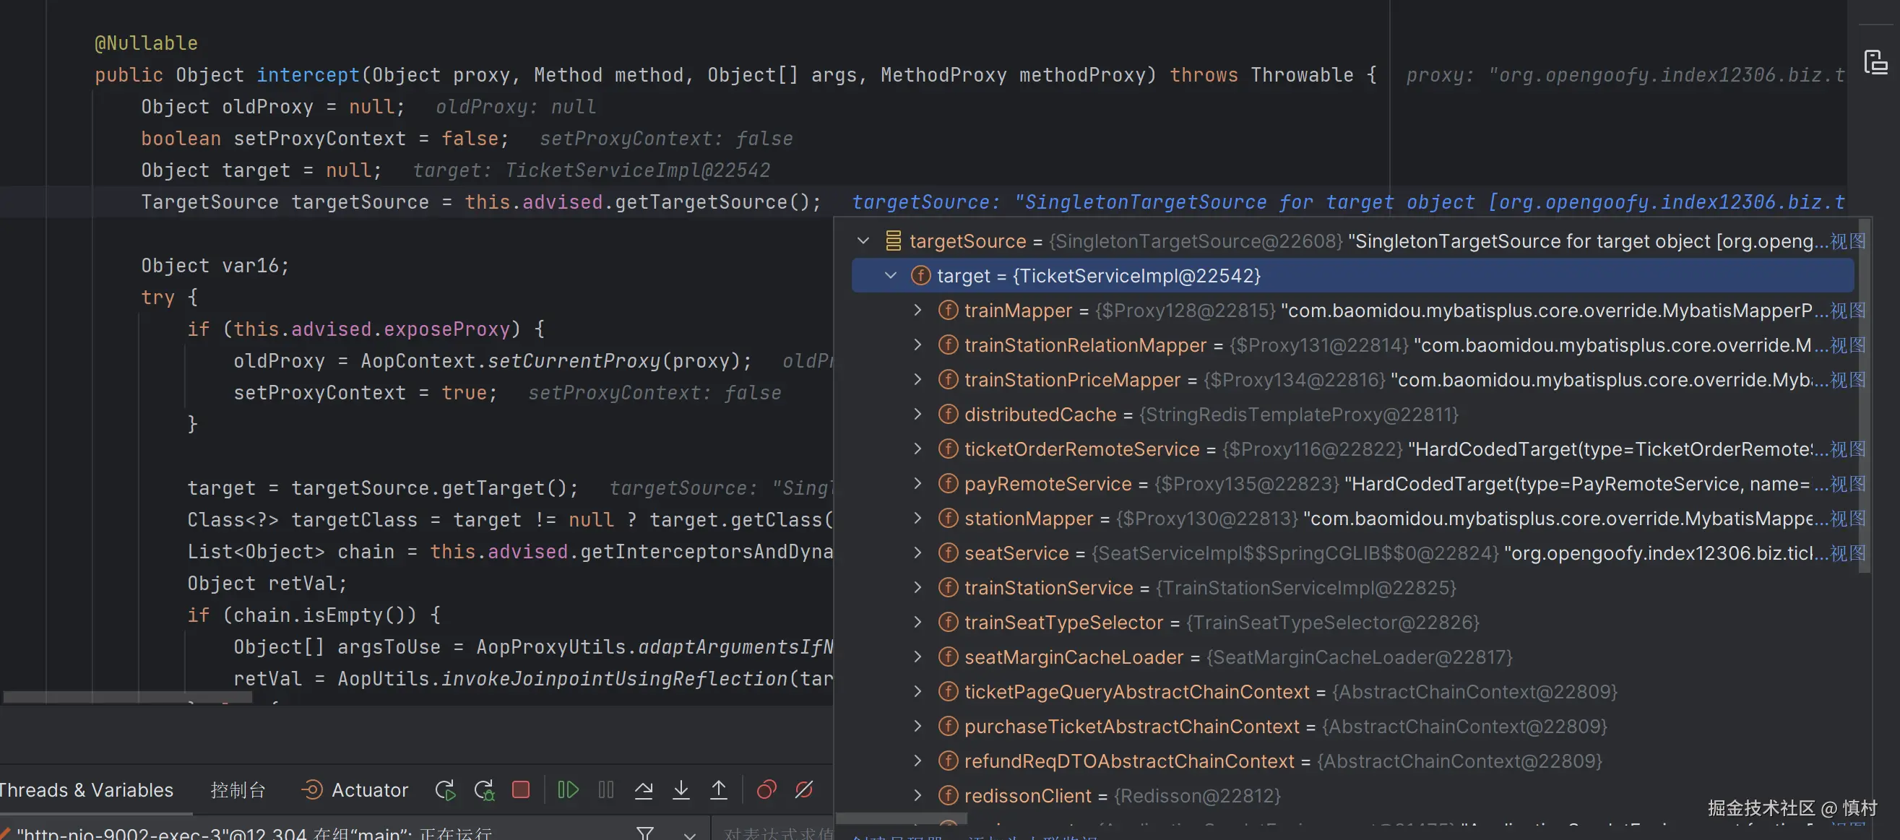Click the Step Over icon

(643, 790)
